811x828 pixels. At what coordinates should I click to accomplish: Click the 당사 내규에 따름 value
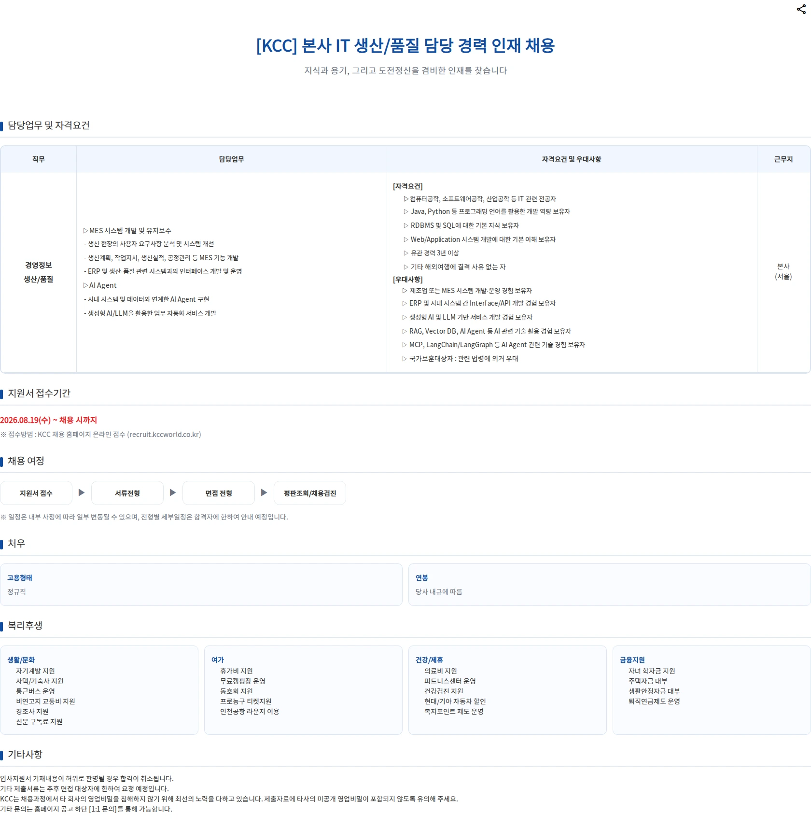coord(439,592)
